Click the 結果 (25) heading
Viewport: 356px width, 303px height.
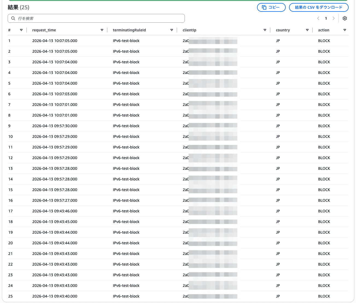(x=19, y=7)
